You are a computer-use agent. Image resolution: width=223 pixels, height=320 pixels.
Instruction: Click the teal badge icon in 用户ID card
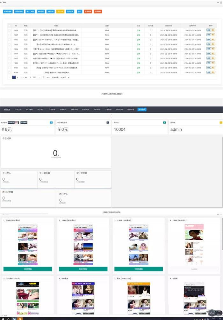point(164,122)
